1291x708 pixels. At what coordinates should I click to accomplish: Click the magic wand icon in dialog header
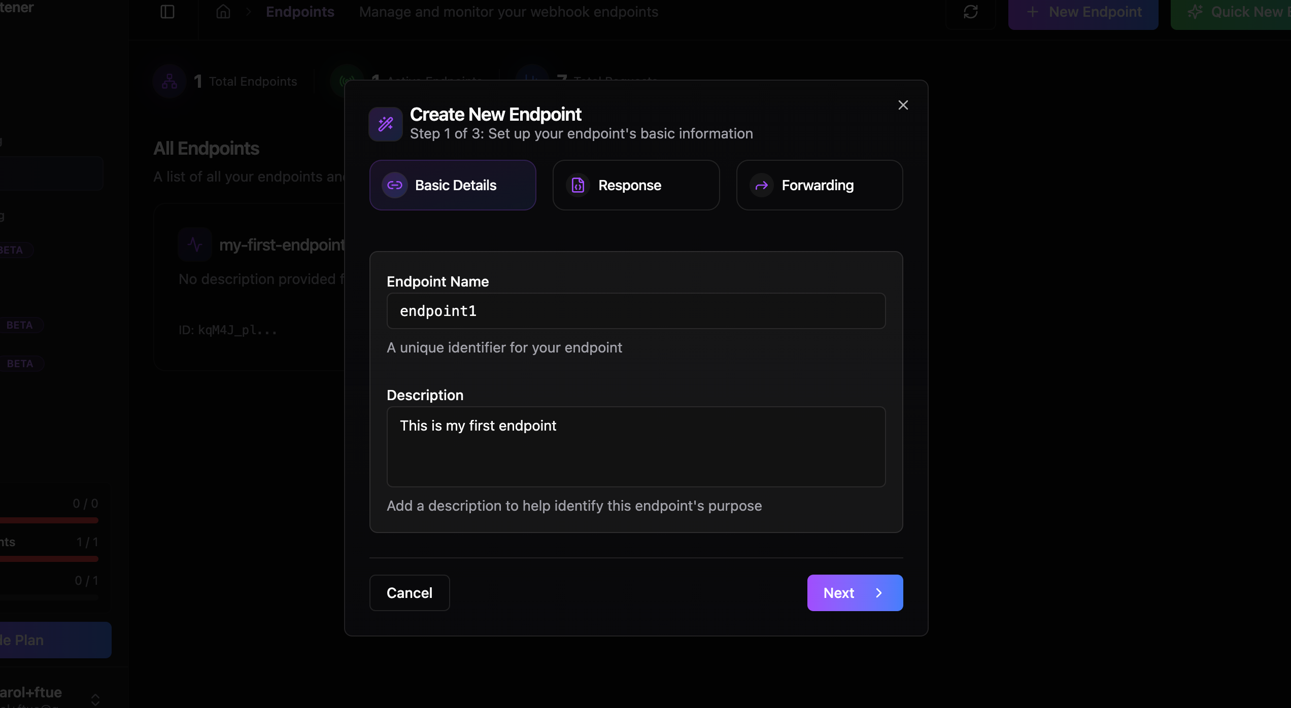pos(386,124)
